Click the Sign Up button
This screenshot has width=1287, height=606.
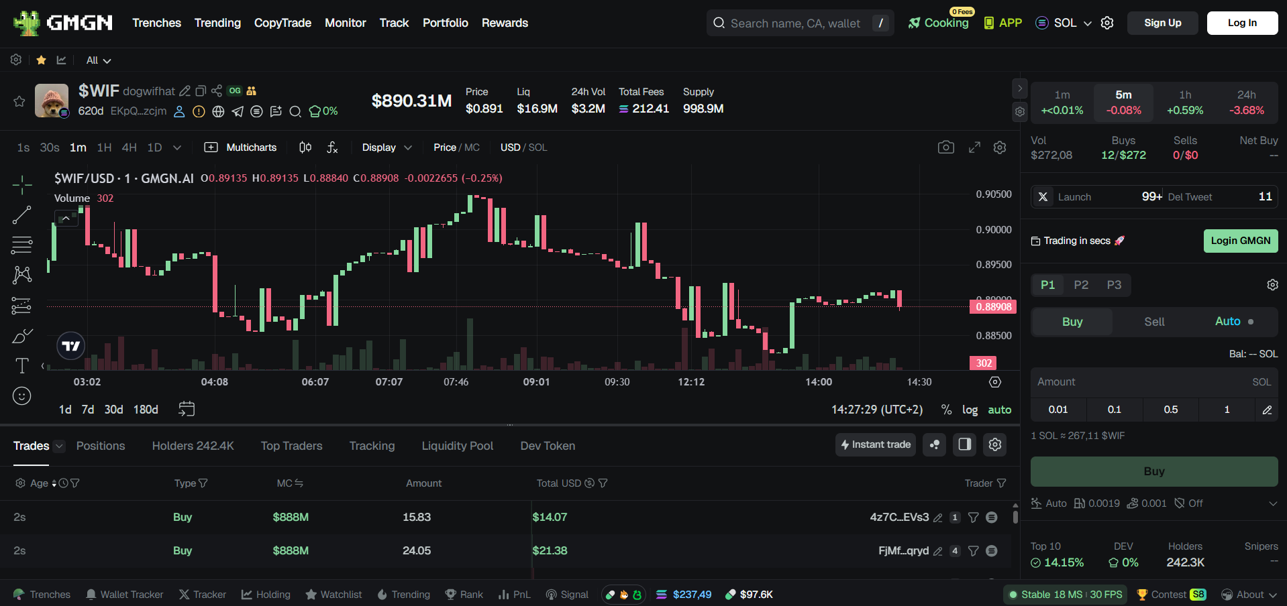point(1163,23)
